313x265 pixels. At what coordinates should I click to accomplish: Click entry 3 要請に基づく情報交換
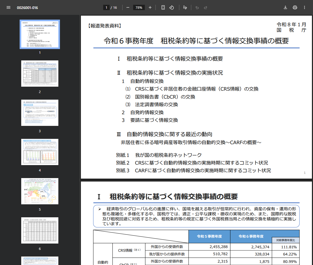tap(150, 120)
